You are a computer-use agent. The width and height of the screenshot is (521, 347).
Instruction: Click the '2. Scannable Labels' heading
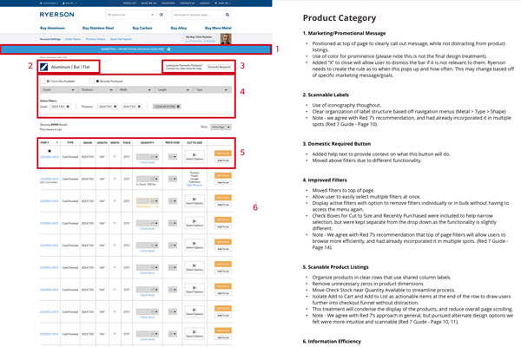326,95
